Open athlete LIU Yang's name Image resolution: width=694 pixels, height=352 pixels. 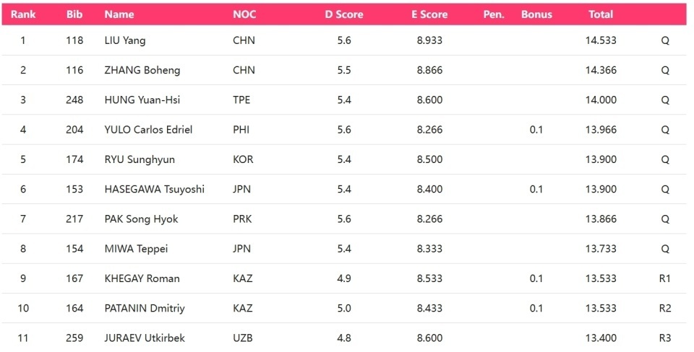125,40
